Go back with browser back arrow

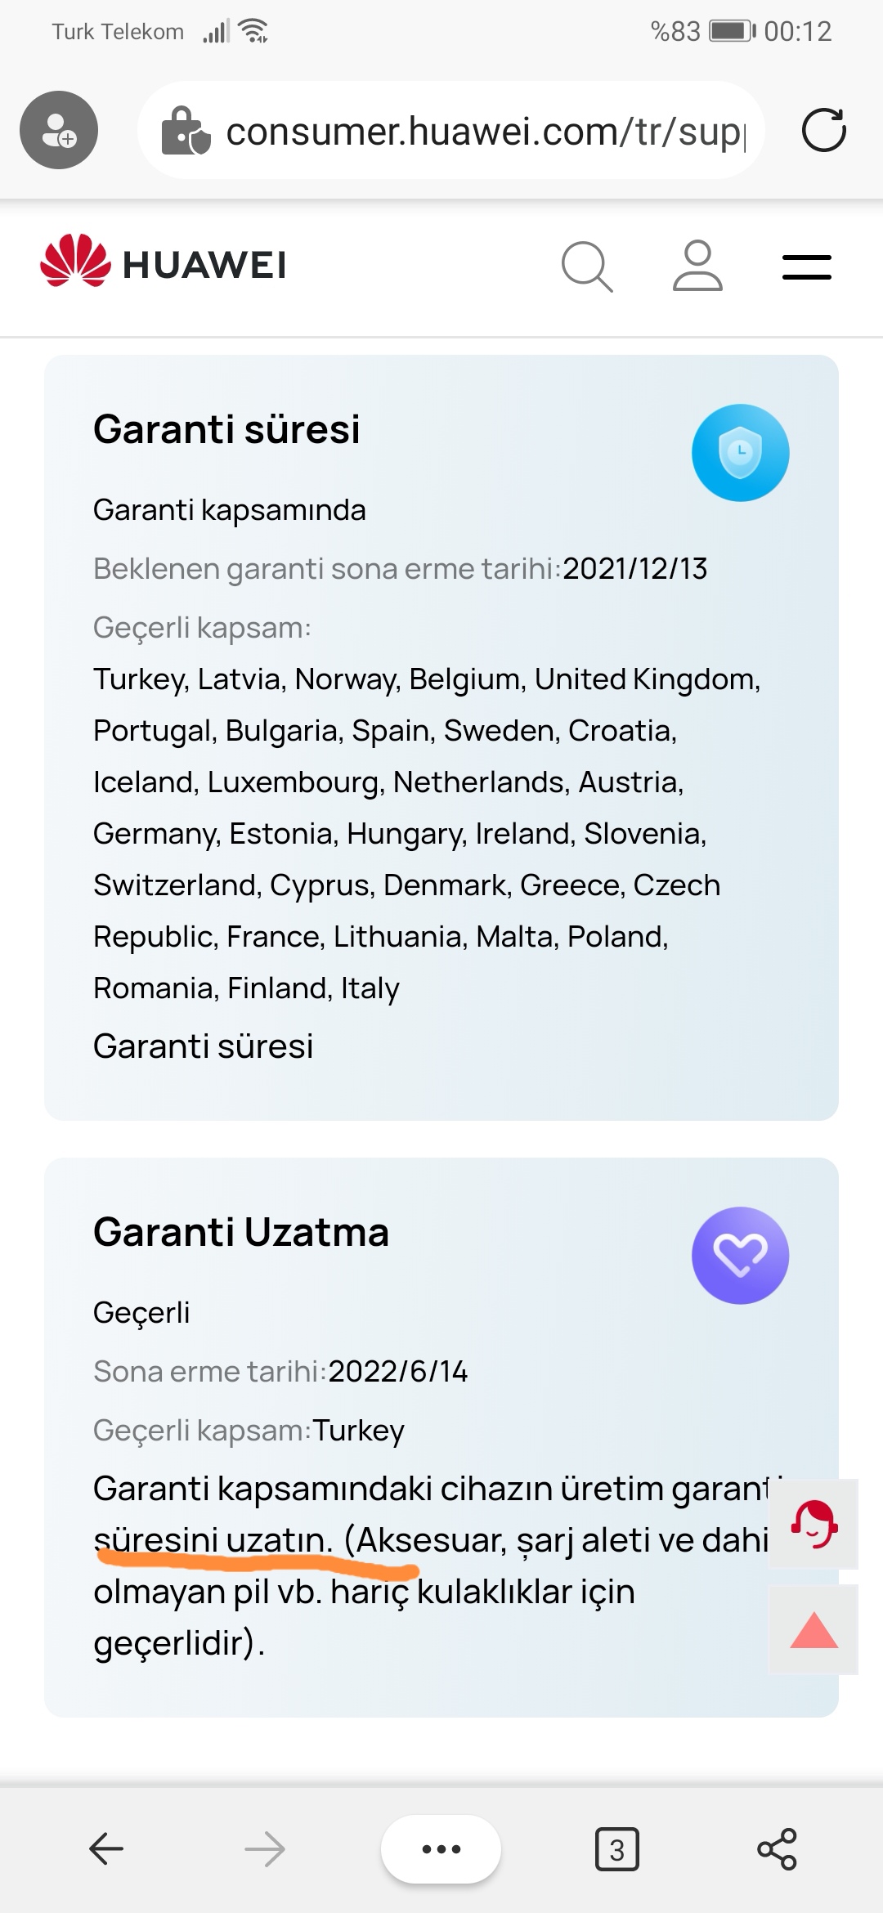(106, 1848)
